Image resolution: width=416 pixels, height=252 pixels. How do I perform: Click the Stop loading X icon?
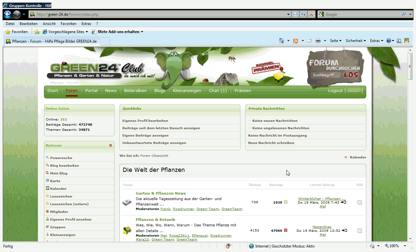pos(311,14)
